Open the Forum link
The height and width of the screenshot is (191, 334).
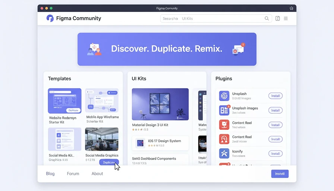point(73,173)
